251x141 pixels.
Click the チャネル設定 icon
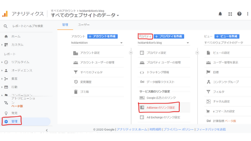click(208, 101)
